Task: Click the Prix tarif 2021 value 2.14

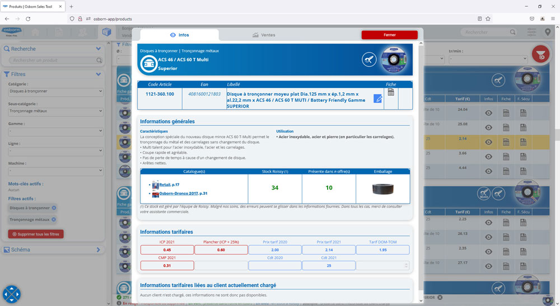Action: [329, 250]
